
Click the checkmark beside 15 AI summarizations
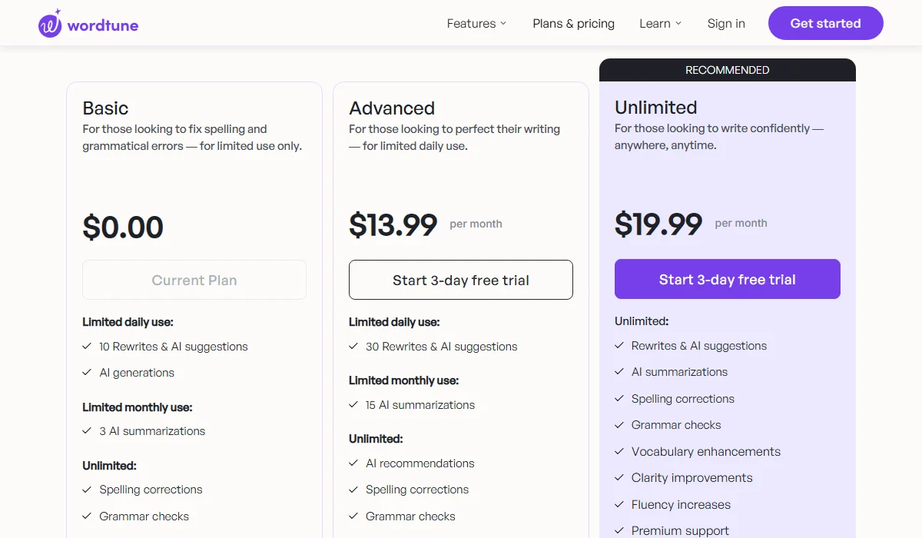pyautogui.click(x=353, y=405)
